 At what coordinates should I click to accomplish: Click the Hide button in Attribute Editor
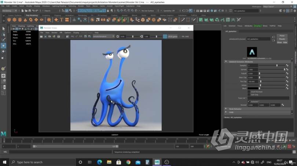(x=285, y=42)
